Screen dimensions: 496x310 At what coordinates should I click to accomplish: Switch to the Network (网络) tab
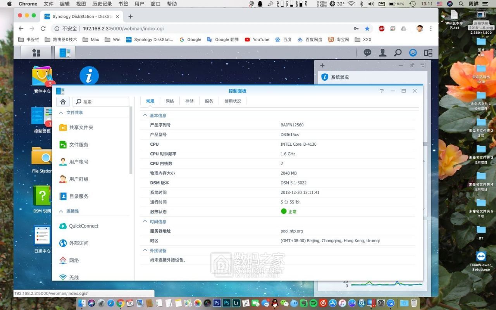pos(170,101)
